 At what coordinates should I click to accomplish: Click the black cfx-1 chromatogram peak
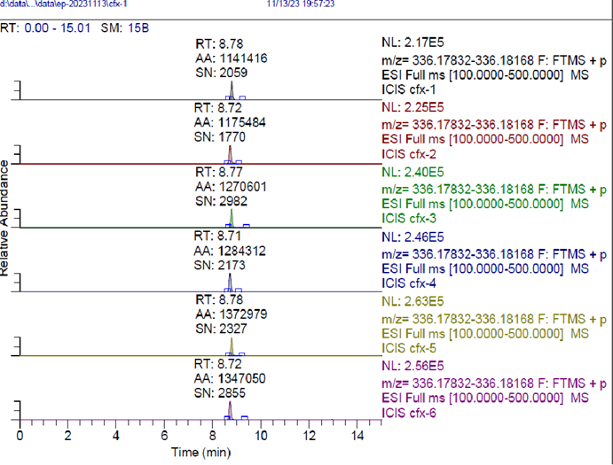(230, 93)
